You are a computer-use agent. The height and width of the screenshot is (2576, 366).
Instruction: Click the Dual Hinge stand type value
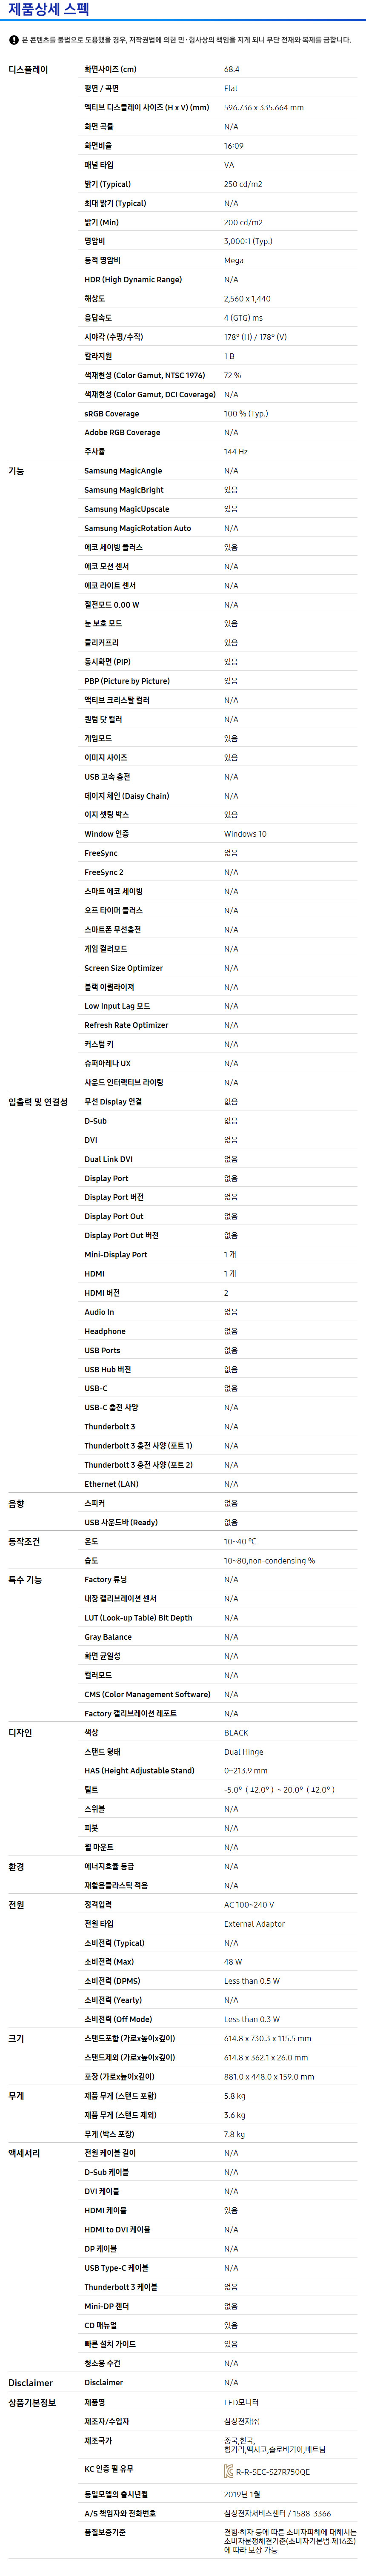pyautogui.click(x=244, y=1752)
